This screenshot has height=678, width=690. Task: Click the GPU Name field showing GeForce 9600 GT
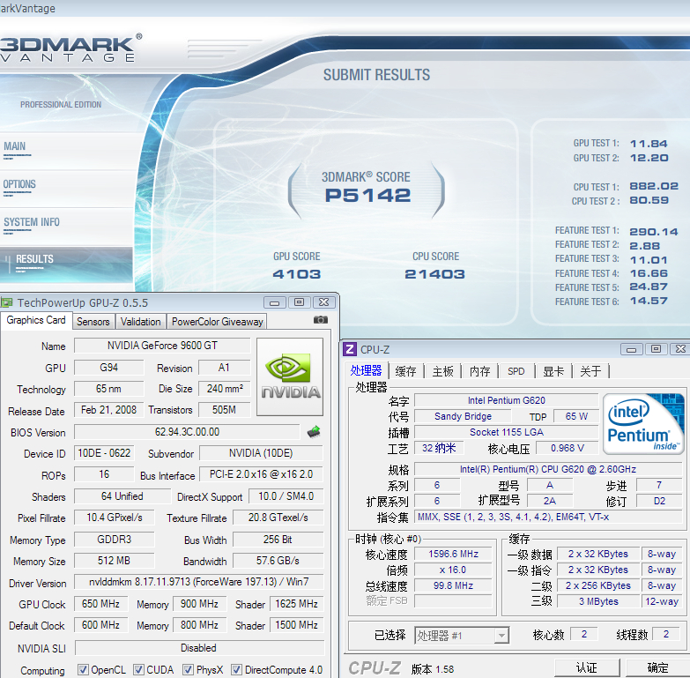click(x=162, y=346)
